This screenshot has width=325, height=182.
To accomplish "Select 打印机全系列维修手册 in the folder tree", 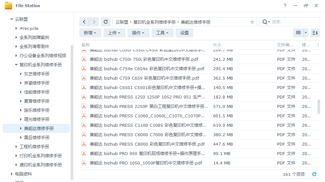I will (41, 156).
